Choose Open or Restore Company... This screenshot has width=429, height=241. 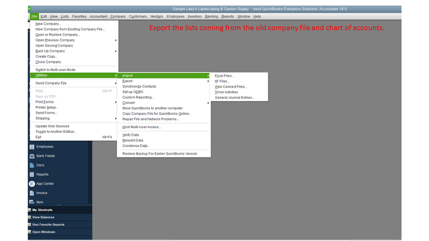[x=58, y=35]
